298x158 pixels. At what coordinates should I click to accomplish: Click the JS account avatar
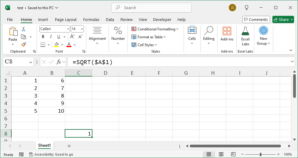pyautogui.click(x=232, y=8)
